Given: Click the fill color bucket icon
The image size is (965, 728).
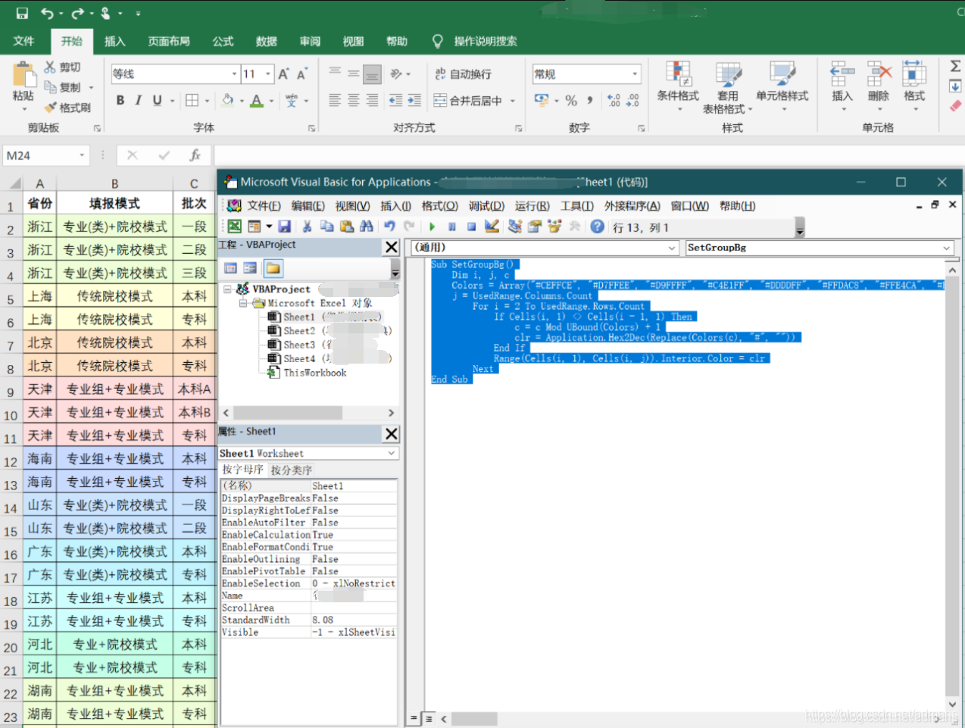Looking at the screenshot, I should point(227,100).
